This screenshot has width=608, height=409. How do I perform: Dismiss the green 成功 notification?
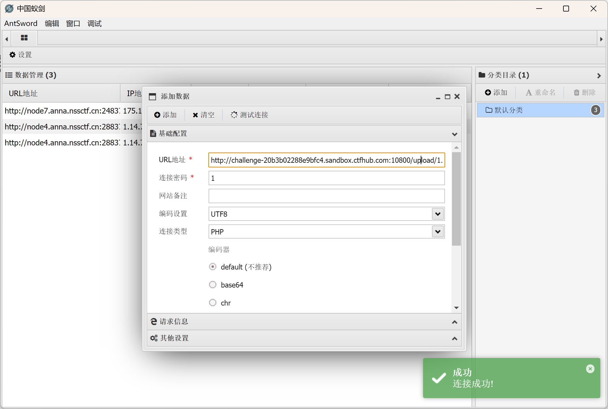(590, 369)
